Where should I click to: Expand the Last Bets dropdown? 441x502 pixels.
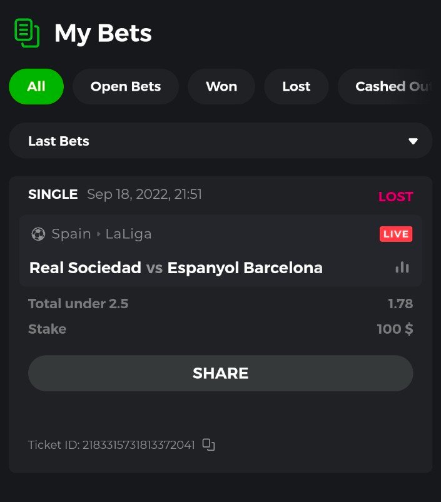pyautogui.click(x=220, y=141)
